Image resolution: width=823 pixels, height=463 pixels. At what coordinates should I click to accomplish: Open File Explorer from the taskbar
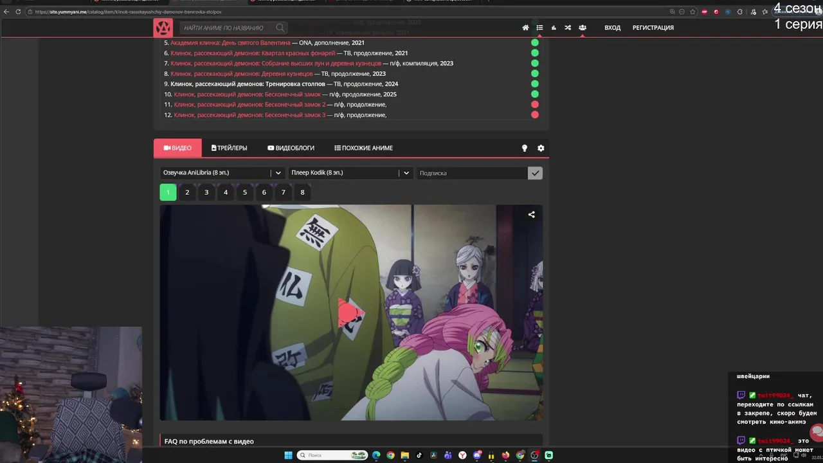coord(405,455)
